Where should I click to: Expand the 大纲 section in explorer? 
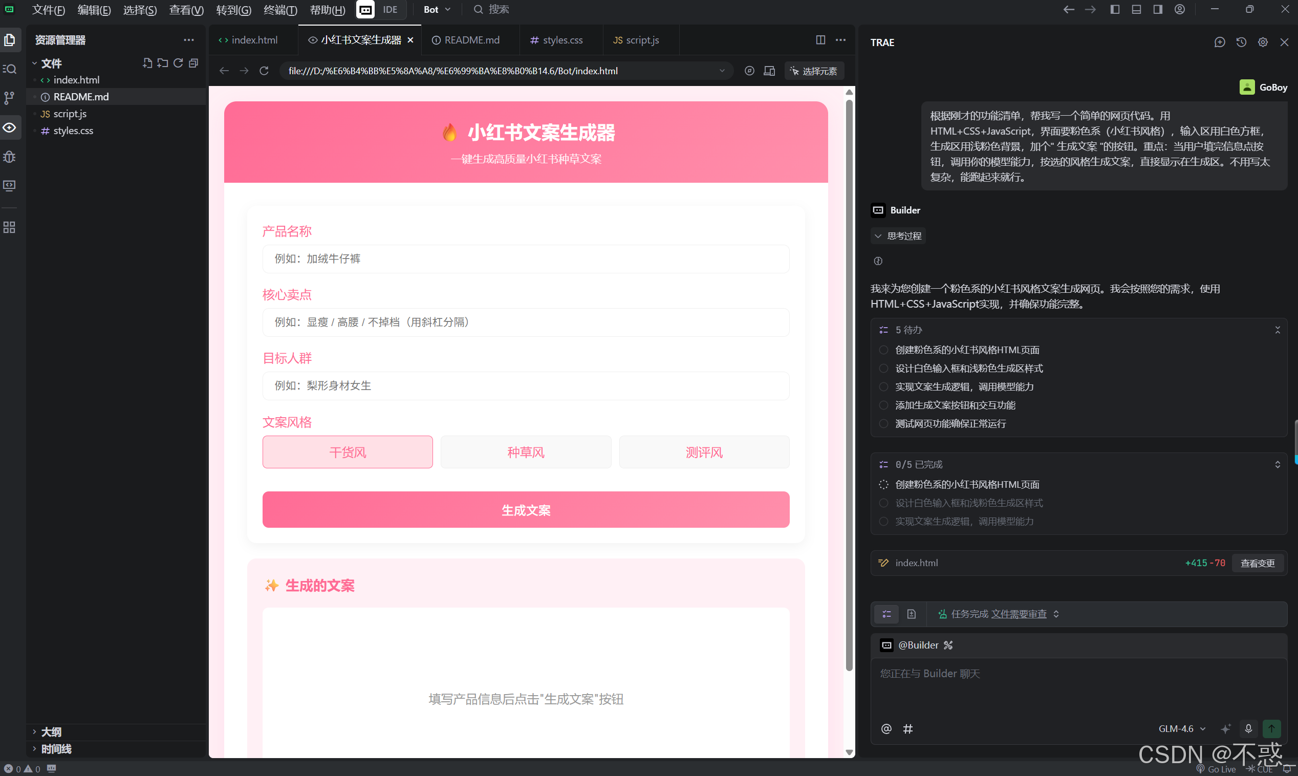click(x=51, y=731)
